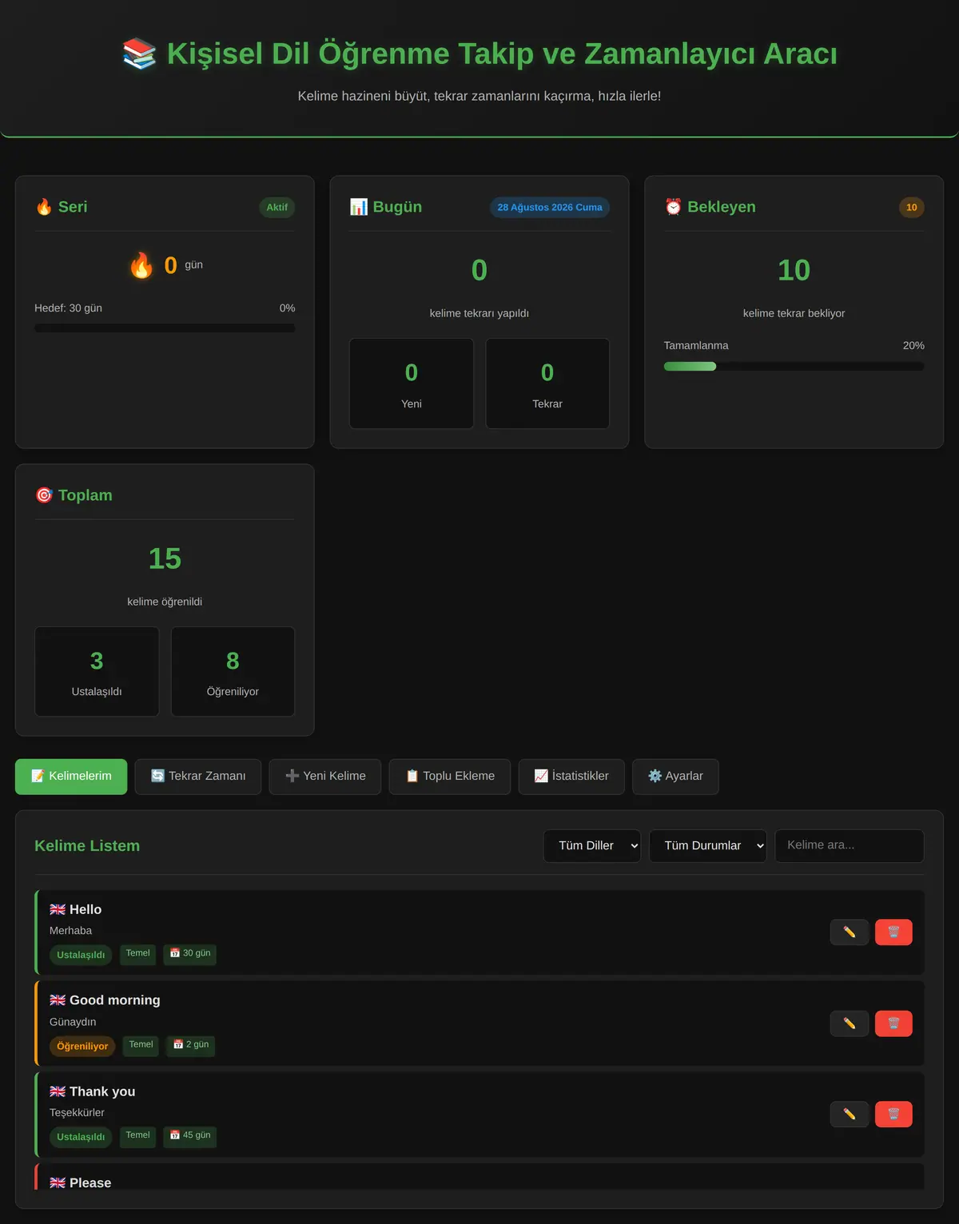This screenshot has width=959, height=1224.
Task: Click the calendar icon on 30 gün tag
Action: coord(175,953)
